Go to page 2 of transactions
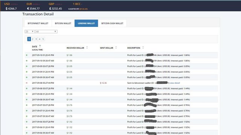Screen dimensions: 241x135 pos(33,39)
